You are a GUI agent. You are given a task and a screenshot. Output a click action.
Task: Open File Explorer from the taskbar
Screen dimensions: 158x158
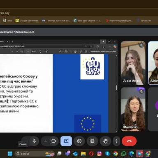coord(83,153)
